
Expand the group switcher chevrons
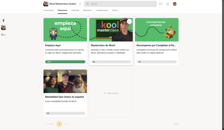[x=80, y=4]
